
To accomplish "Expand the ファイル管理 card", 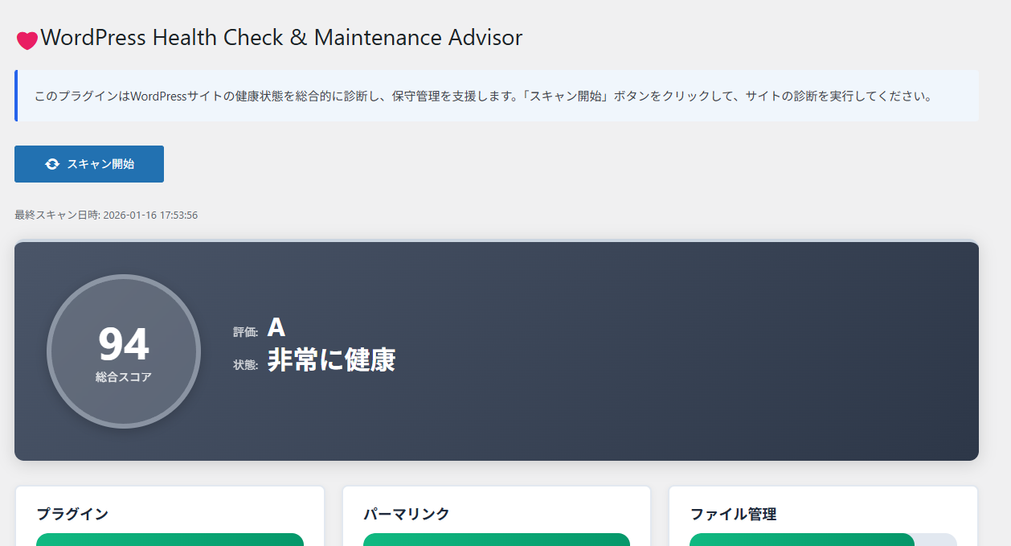I will pos(823,515).
